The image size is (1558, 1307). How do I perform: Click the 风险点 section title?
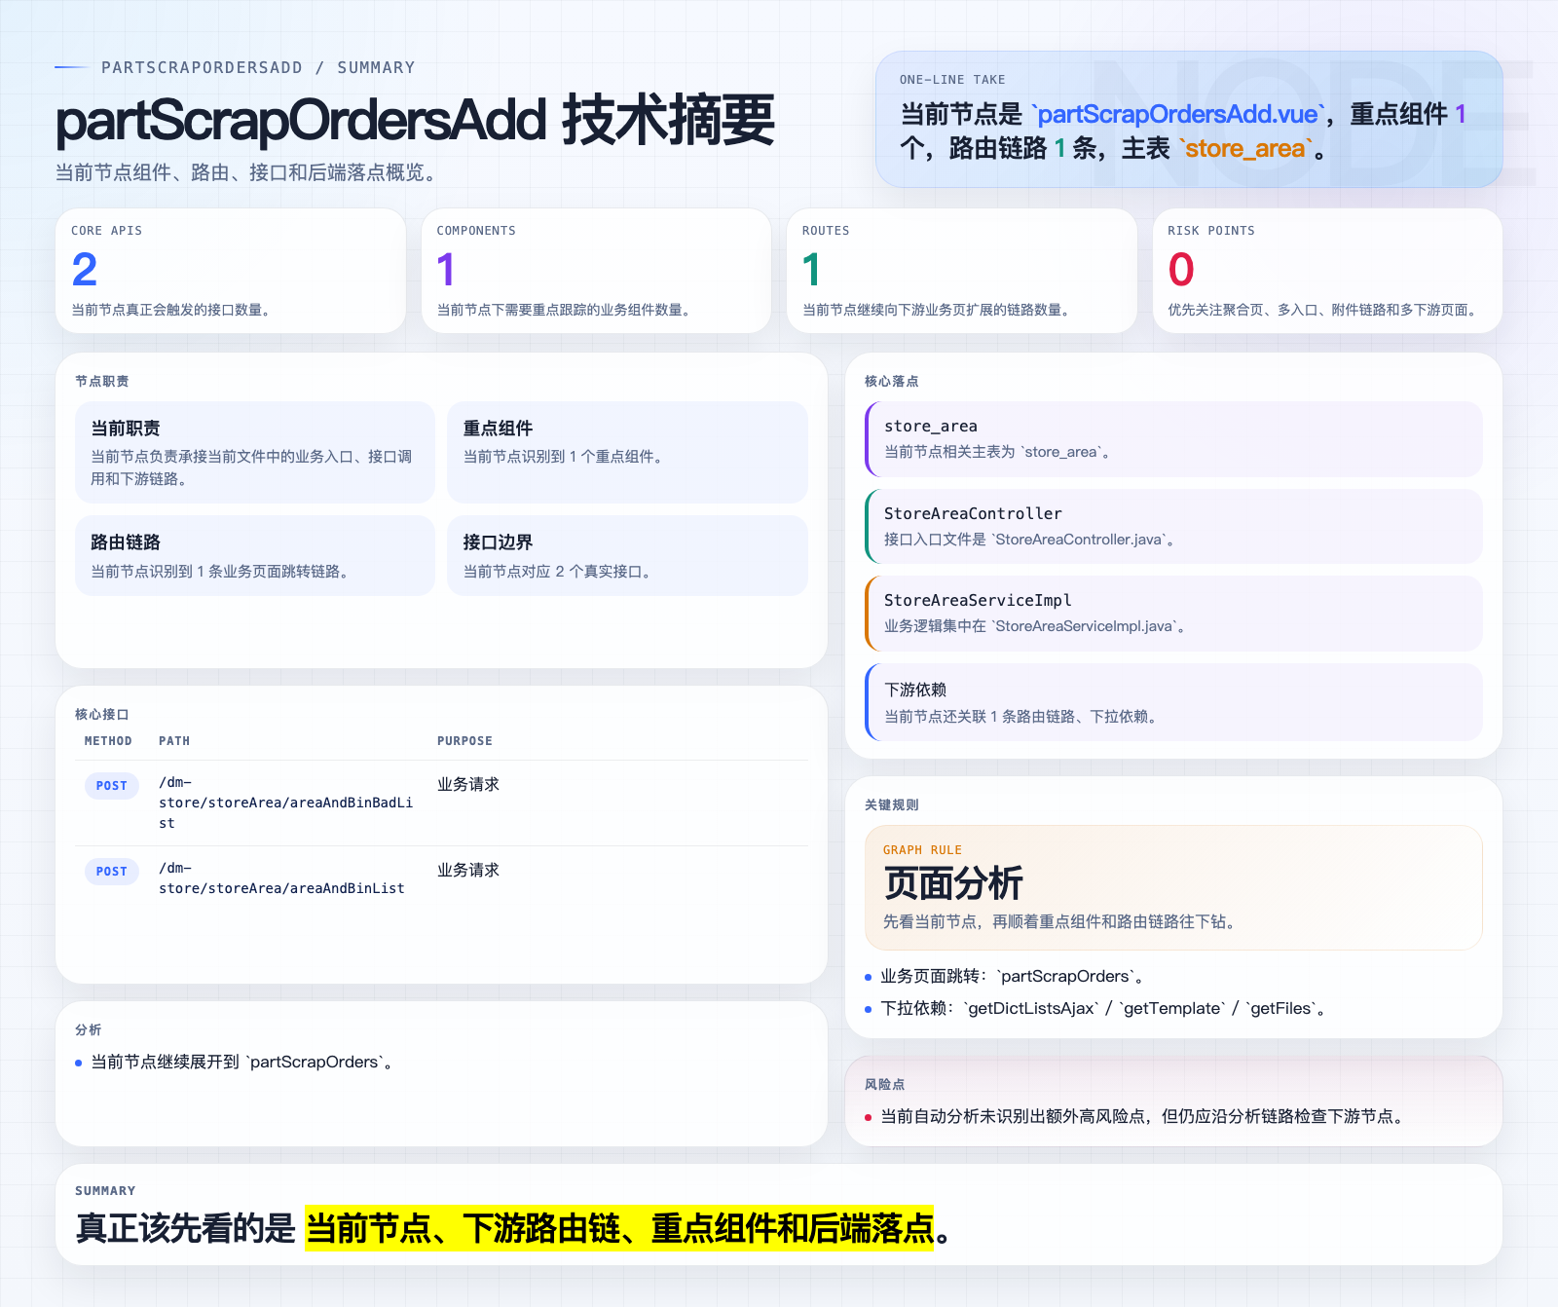(x=885, y=1084)
